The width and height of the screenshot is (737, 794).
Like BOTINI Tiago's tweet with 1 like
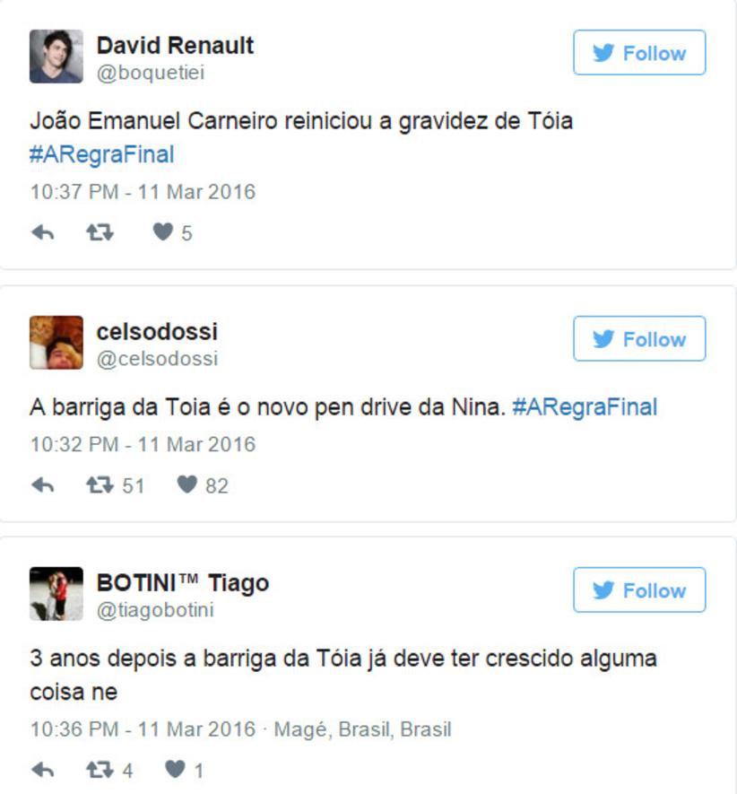pos(175,769)
